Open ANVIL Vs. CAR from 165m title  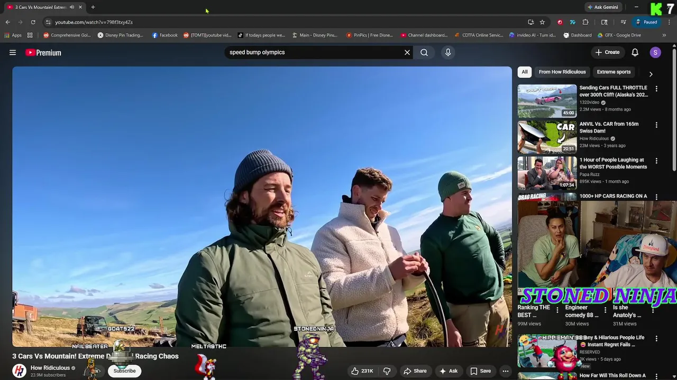tap(609, 127)
